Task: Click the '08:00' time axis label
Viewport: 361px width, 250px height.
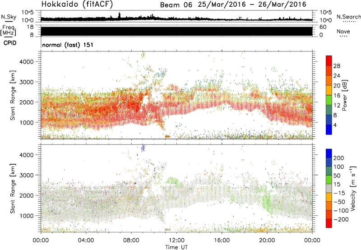Action: [131, 241]
